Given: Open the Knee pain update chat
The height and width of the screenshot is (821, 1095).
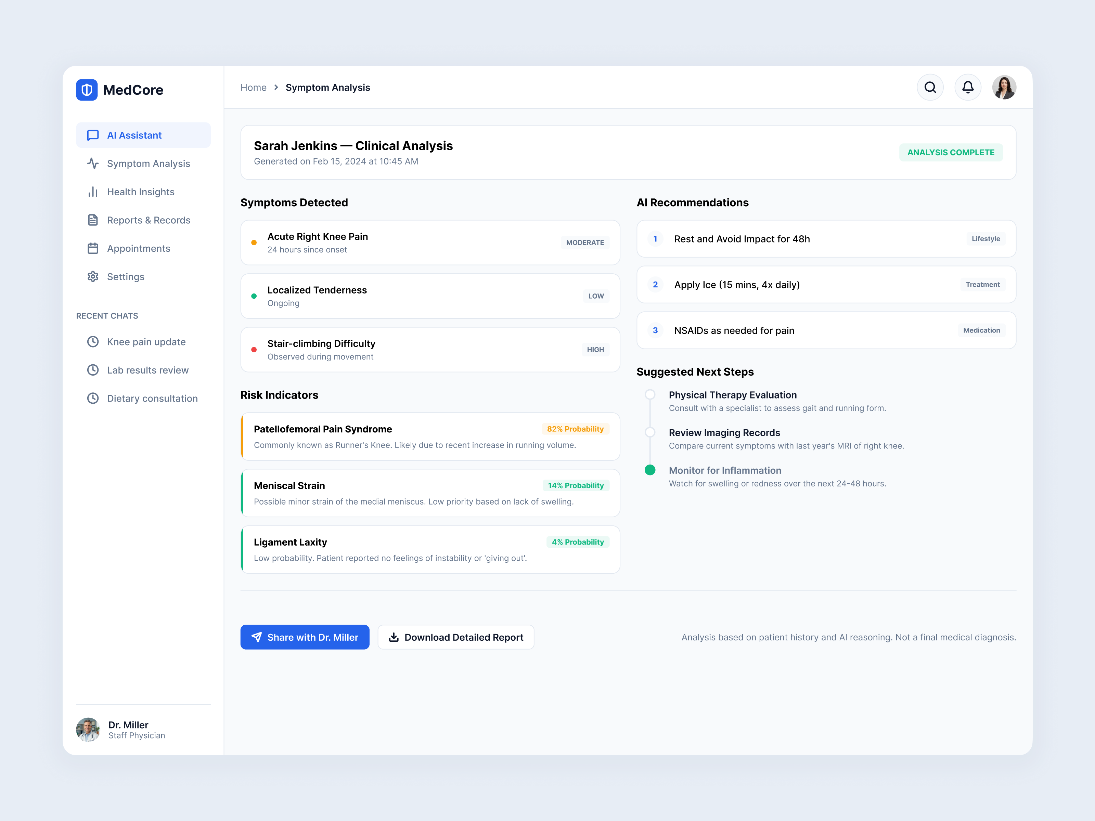Looking at the screenshot, I should point(144,341).
